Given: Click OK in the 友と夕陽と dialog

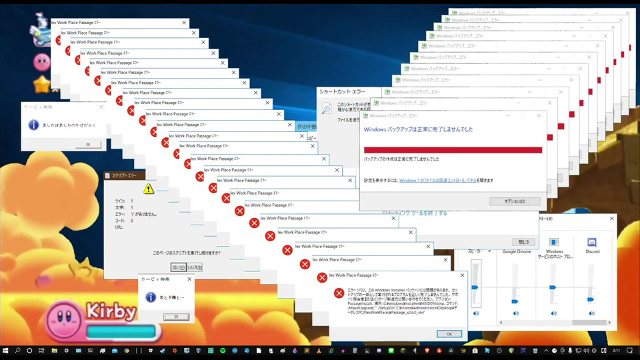Looking at the screenshot, I should pyautogui.click(x=176, y=317).
